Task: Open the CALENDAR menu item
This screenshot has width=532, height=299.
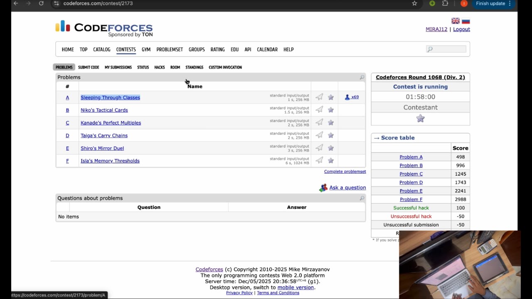Action: (x=267, y=49)
